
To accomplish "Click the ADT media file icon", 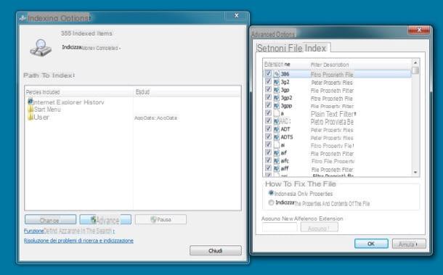I will pos(276,129).
